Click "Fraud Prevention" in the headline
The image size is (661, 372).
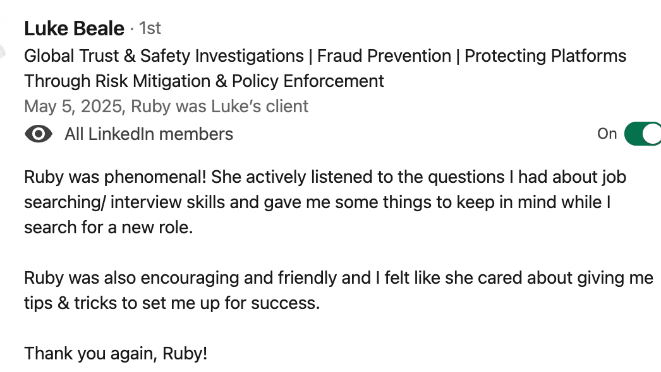pos(384,56)
